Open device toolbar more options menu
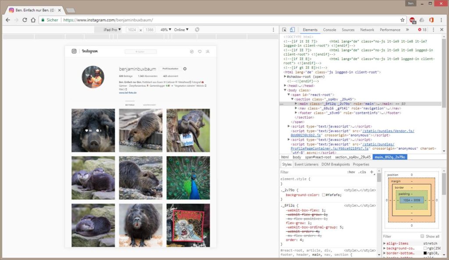Screen dimensions: 449x260 click(273, 29)
